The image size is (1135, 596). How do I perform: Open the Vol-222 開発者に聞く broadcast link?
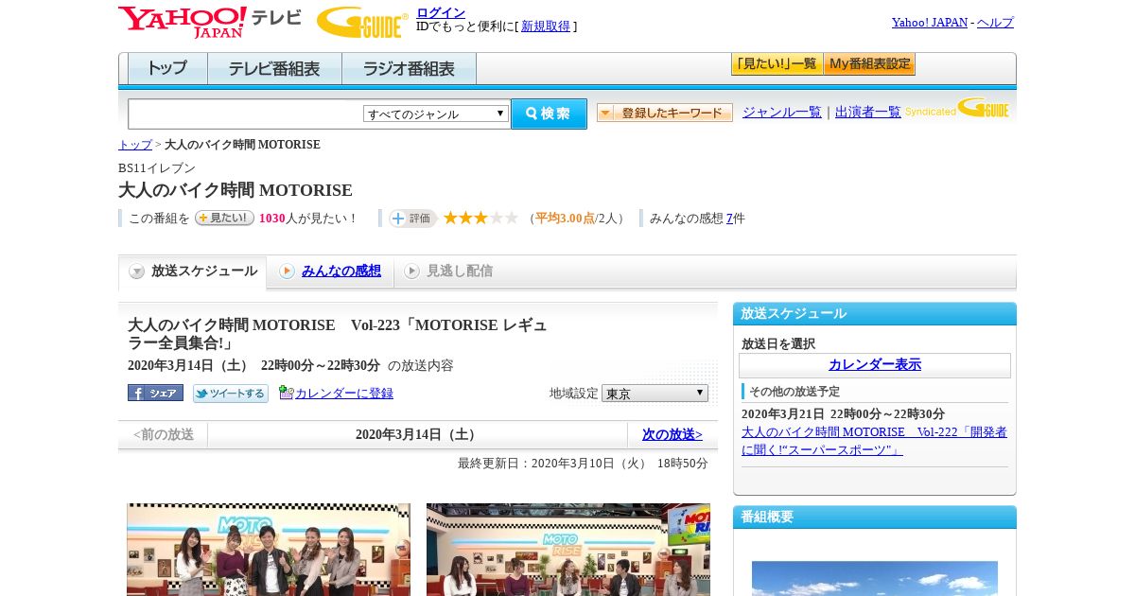click(874, 440)
